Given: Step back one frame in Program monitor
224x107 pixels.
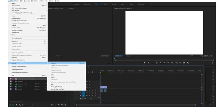Looking at the screenshot, I should tap(161, 63).
